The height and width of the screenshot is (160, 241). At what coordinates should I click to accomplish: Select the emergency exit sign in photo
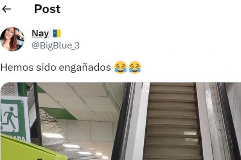(x=15, y=119)
